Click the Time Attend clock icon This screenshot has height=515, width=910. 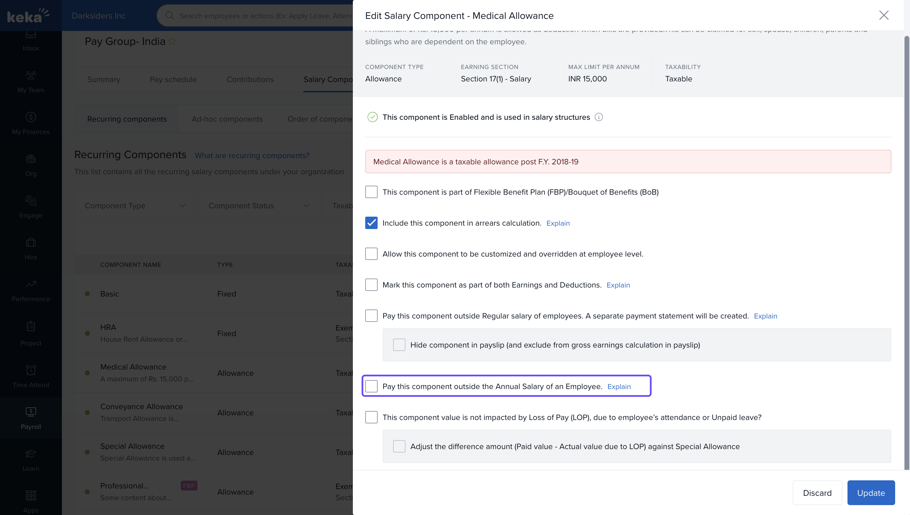click(x=31, y=370)
